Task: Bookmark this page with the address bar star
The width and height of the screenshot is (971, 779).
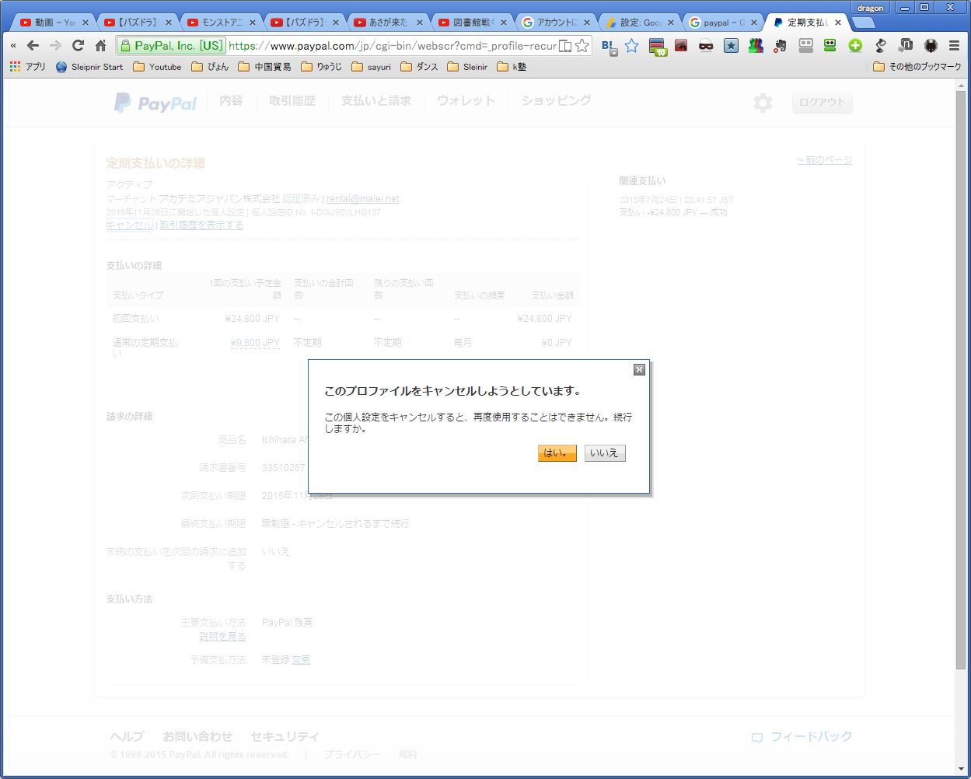Action: pos(582,46)
